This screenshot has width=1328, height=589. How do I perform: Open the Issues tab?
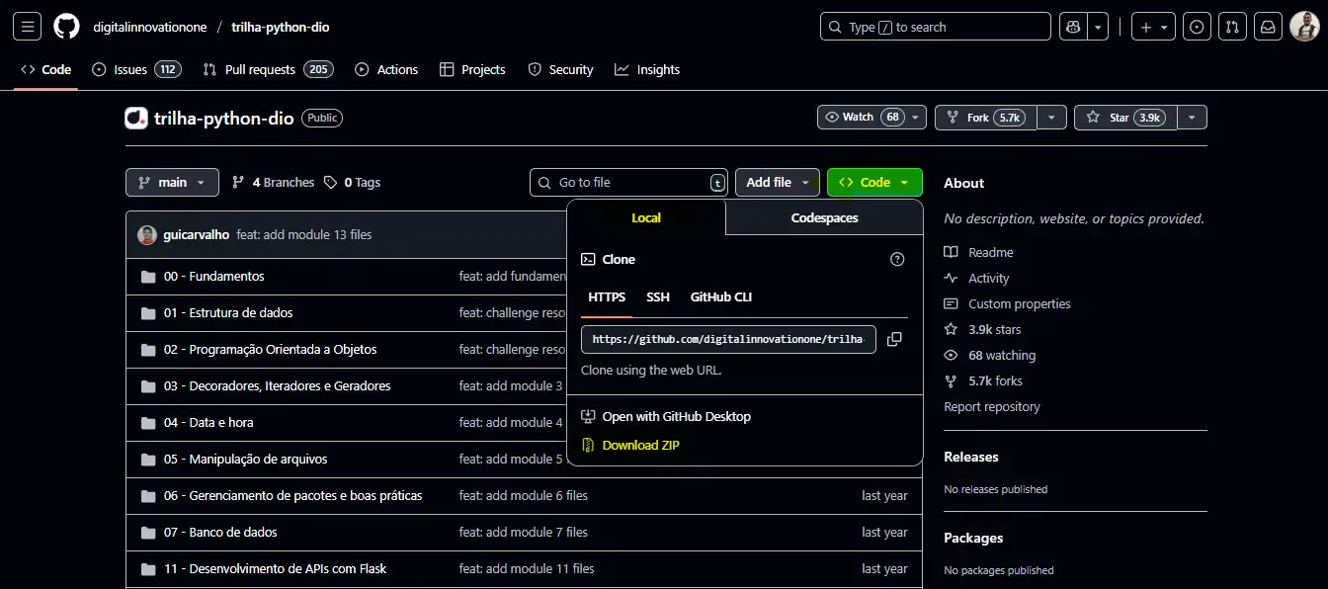coord(136,70)
